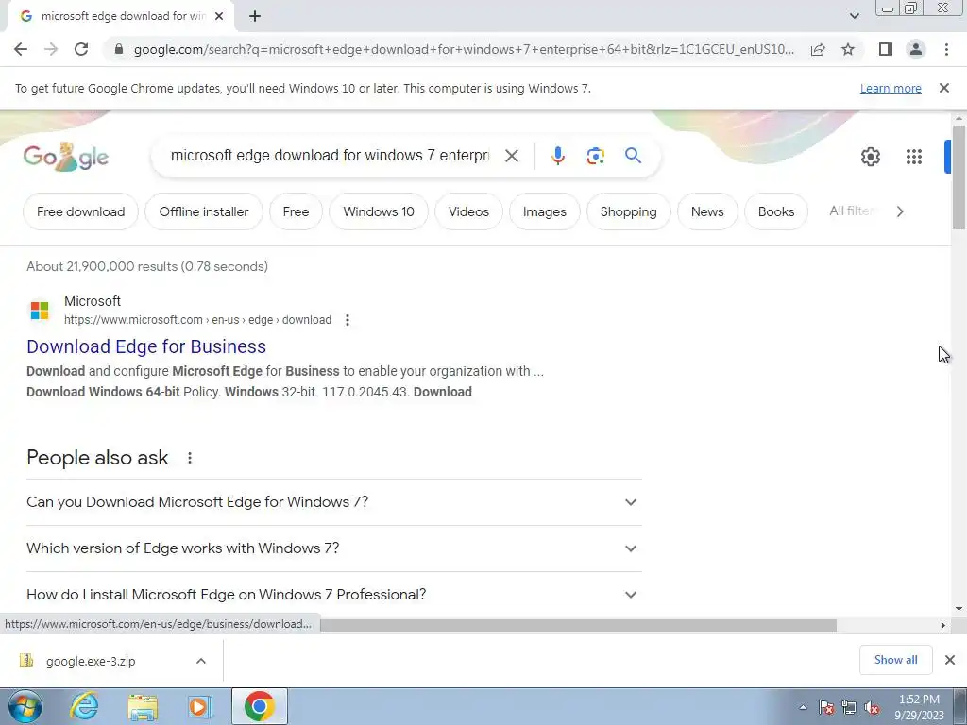The width and height of the screenshot is (967, 725).
Task: Expand Which version of Edge works with Windows 7
Action: point(333,548)
